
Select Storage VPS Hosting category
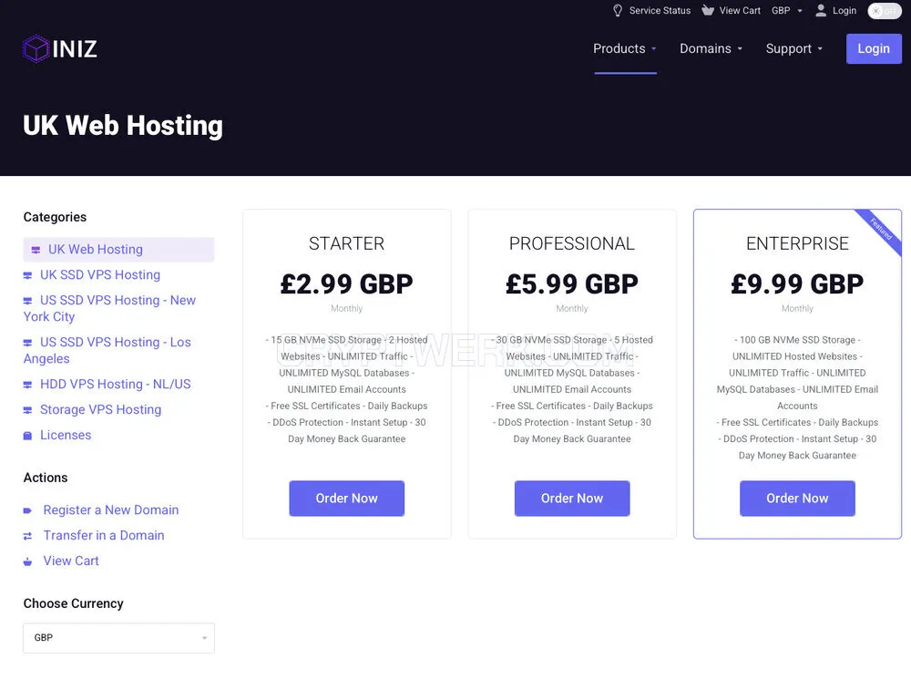click(x=100, y=410)
